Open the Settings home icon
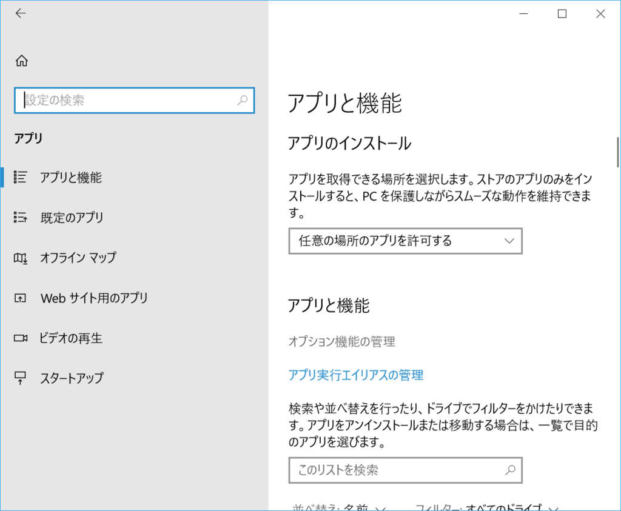The image size is (621, 511). [22, 61]
